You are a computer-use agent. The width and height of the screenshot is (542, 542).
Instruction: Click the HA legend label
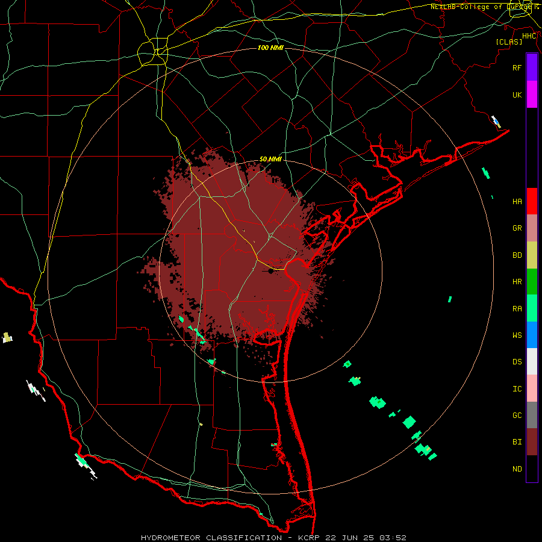[x=517, y=202]
